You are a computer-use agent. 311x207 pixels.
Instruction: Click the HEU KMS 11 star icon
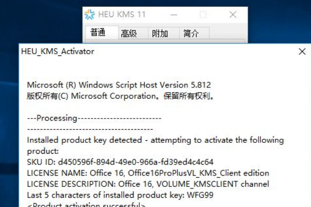[90, 15]
